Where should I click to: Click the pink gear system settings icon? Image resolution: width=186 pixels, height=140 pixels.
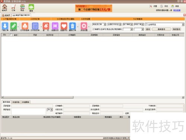coord(84,26)
